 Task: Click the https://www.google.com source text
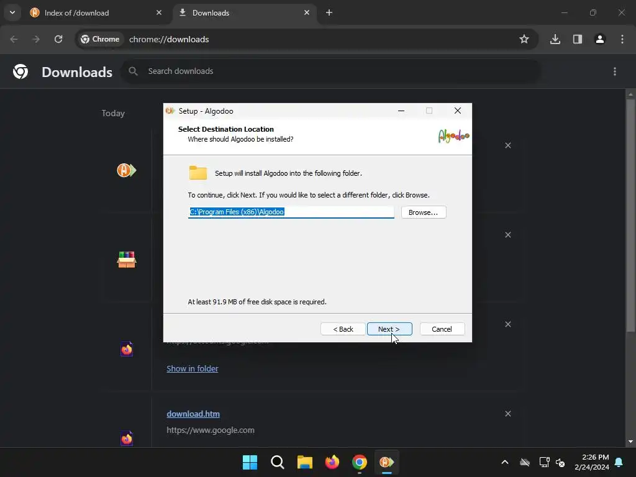211,430
